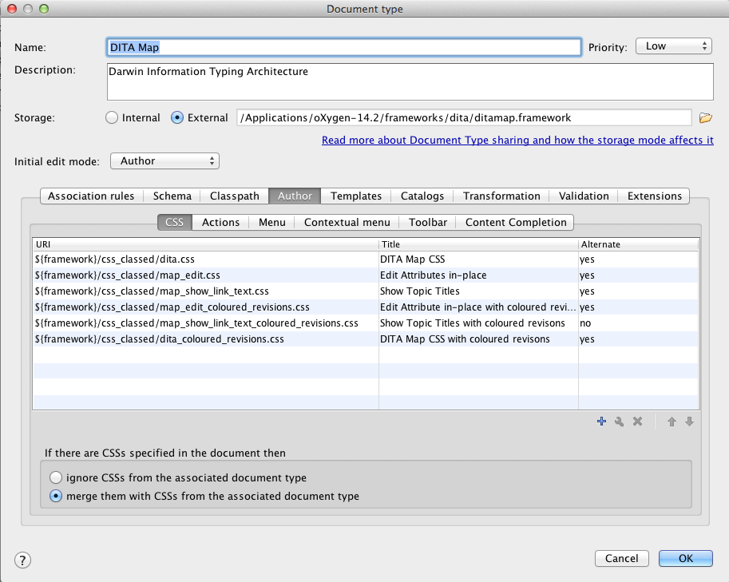
Task: Click the edit CSS wrench icon
Action: (619, 422)
